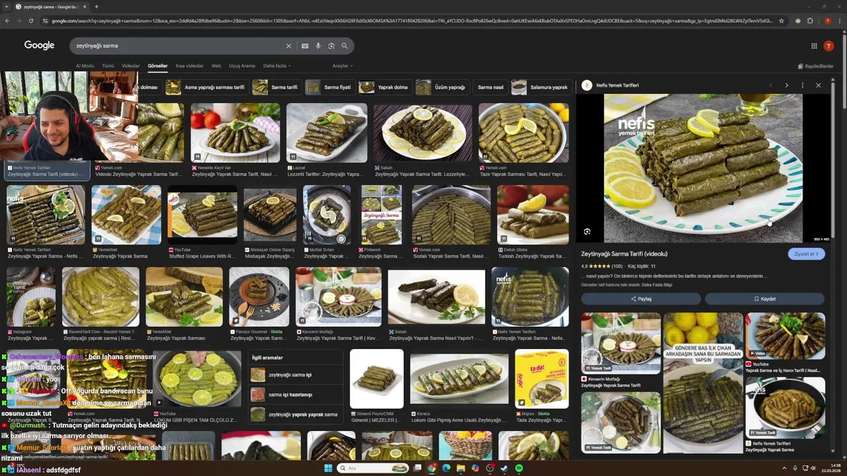Click the Kaydet save button
This screenshot has width=847, height=476.
coord(764,299)
